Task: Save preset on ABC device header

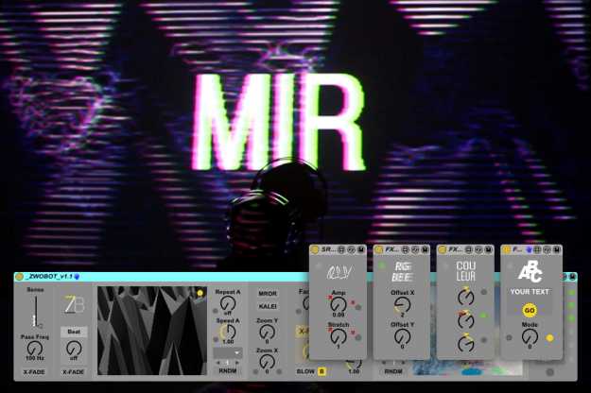Action: pyautogui.click(x=557, y=249)
